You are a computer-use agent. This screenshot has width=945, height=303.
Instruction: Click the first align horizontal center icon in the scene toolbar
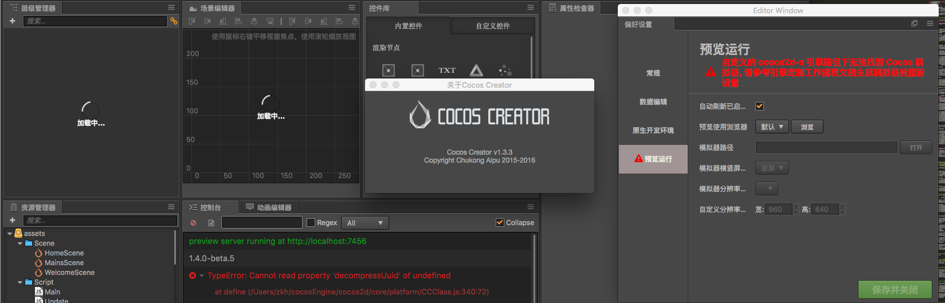click(254, 21)
